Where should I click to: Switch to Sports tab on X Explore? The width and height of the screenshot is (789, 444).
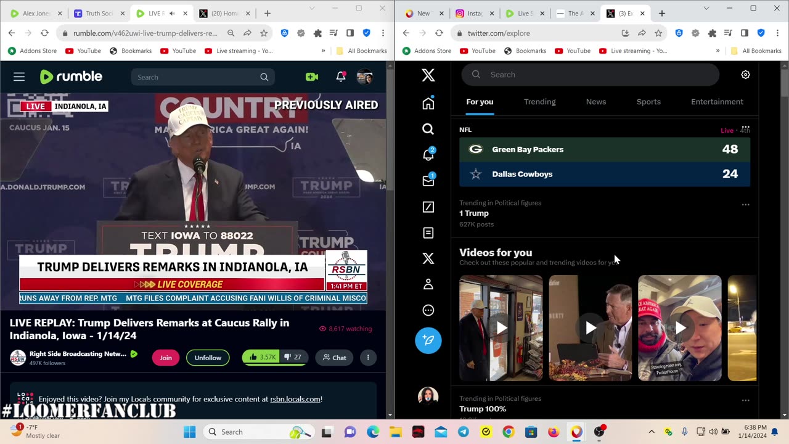tap(648, 102)
